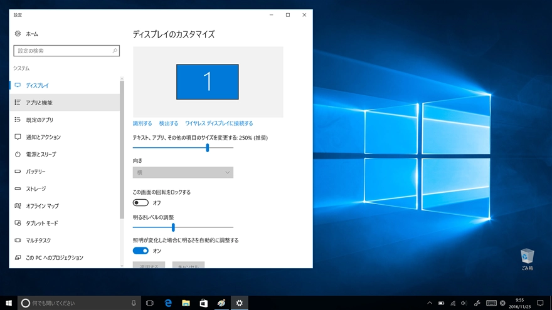
Task: Click the text size scaling slider handle
Action: point(208,148)
